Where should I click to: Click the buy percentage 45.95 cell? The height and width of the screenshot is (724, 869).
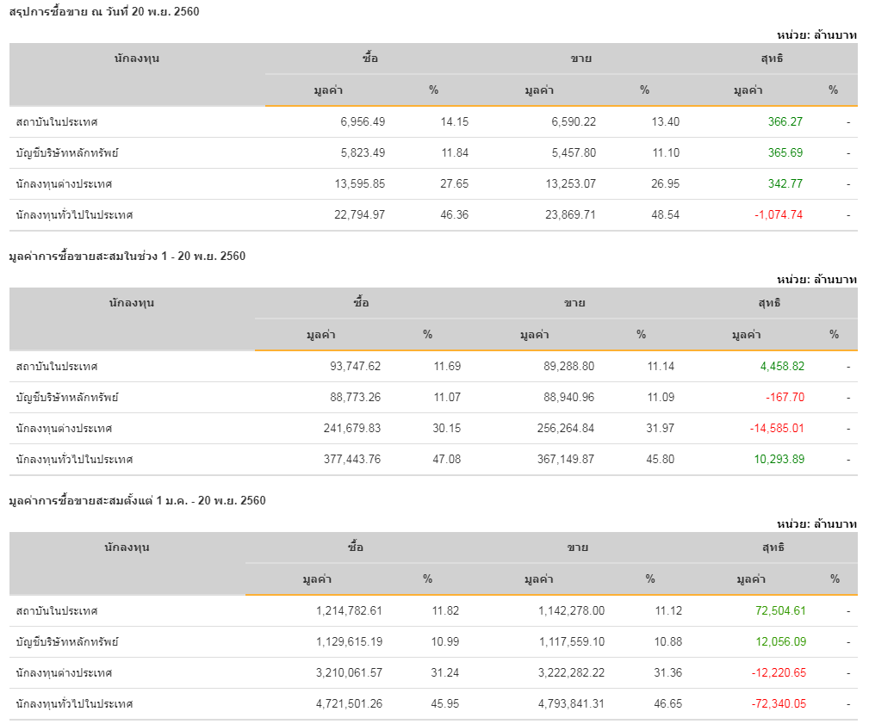click(444, 704)
